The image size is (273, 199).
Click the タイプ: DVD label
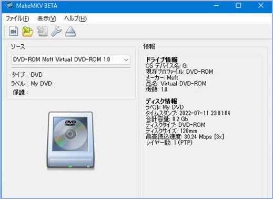pyautogui.click(x=27, y=75)
